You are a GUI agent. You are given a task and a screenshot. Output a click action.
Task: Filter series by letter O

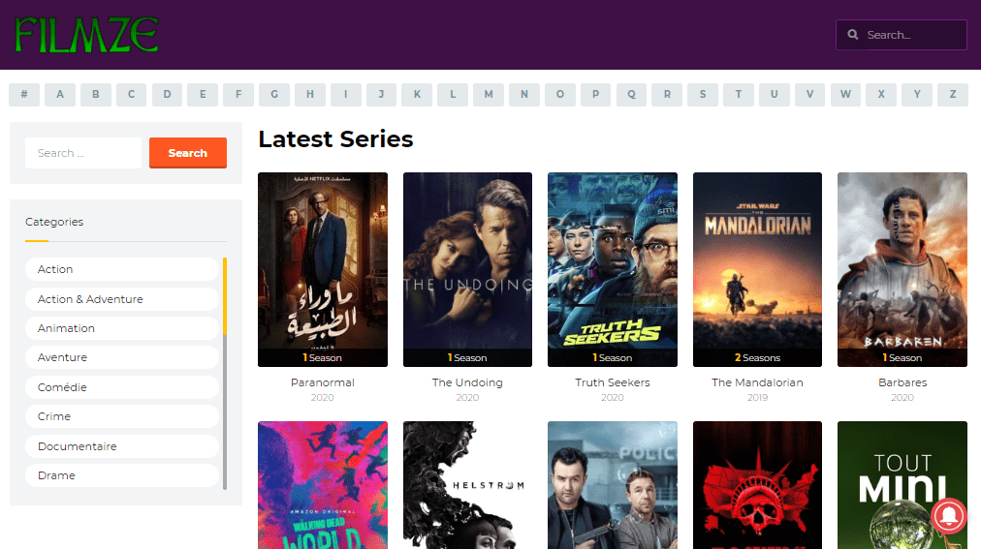pos(560,94)
